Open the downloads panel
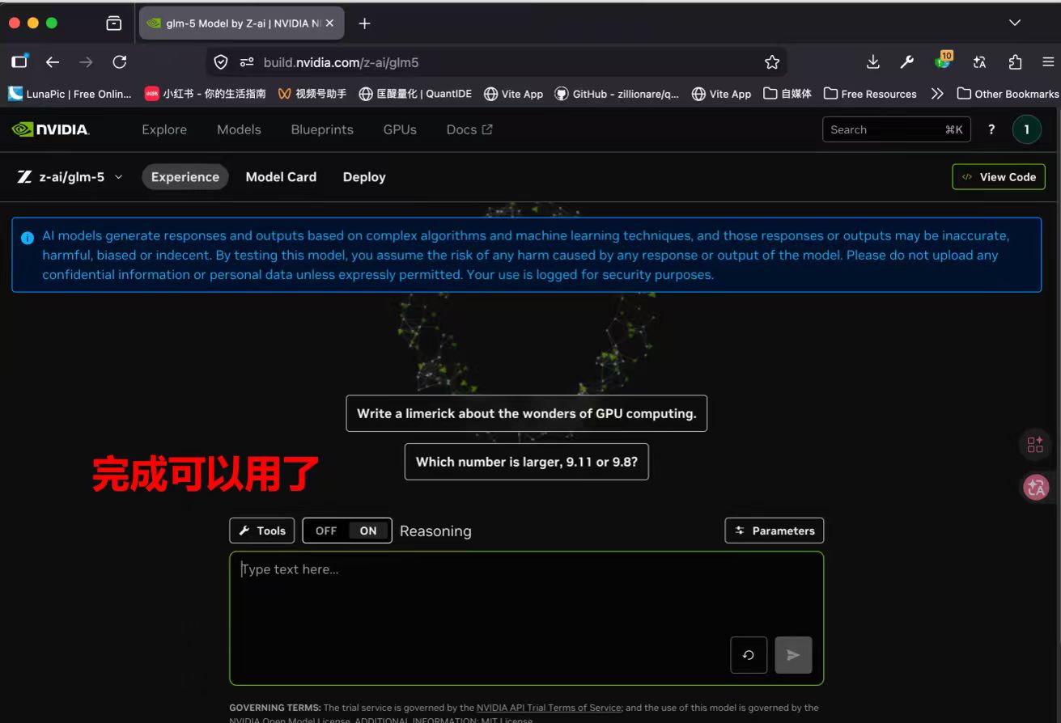The height and width of the screenshot is (723, 1061). coord(872,62)
